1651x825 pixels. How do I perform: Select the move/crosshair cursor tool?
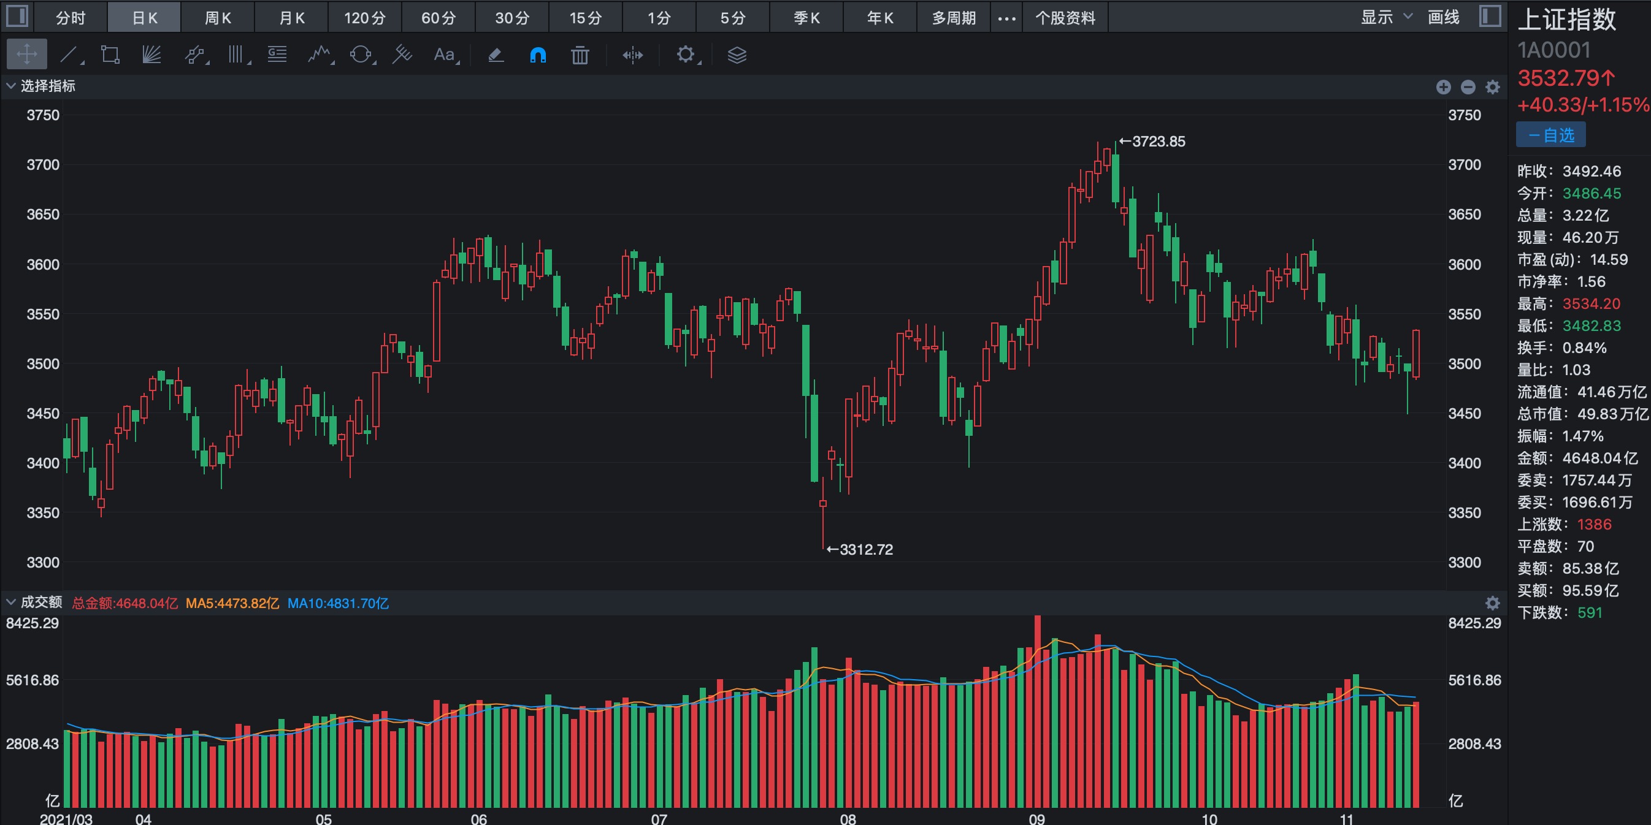27,55
